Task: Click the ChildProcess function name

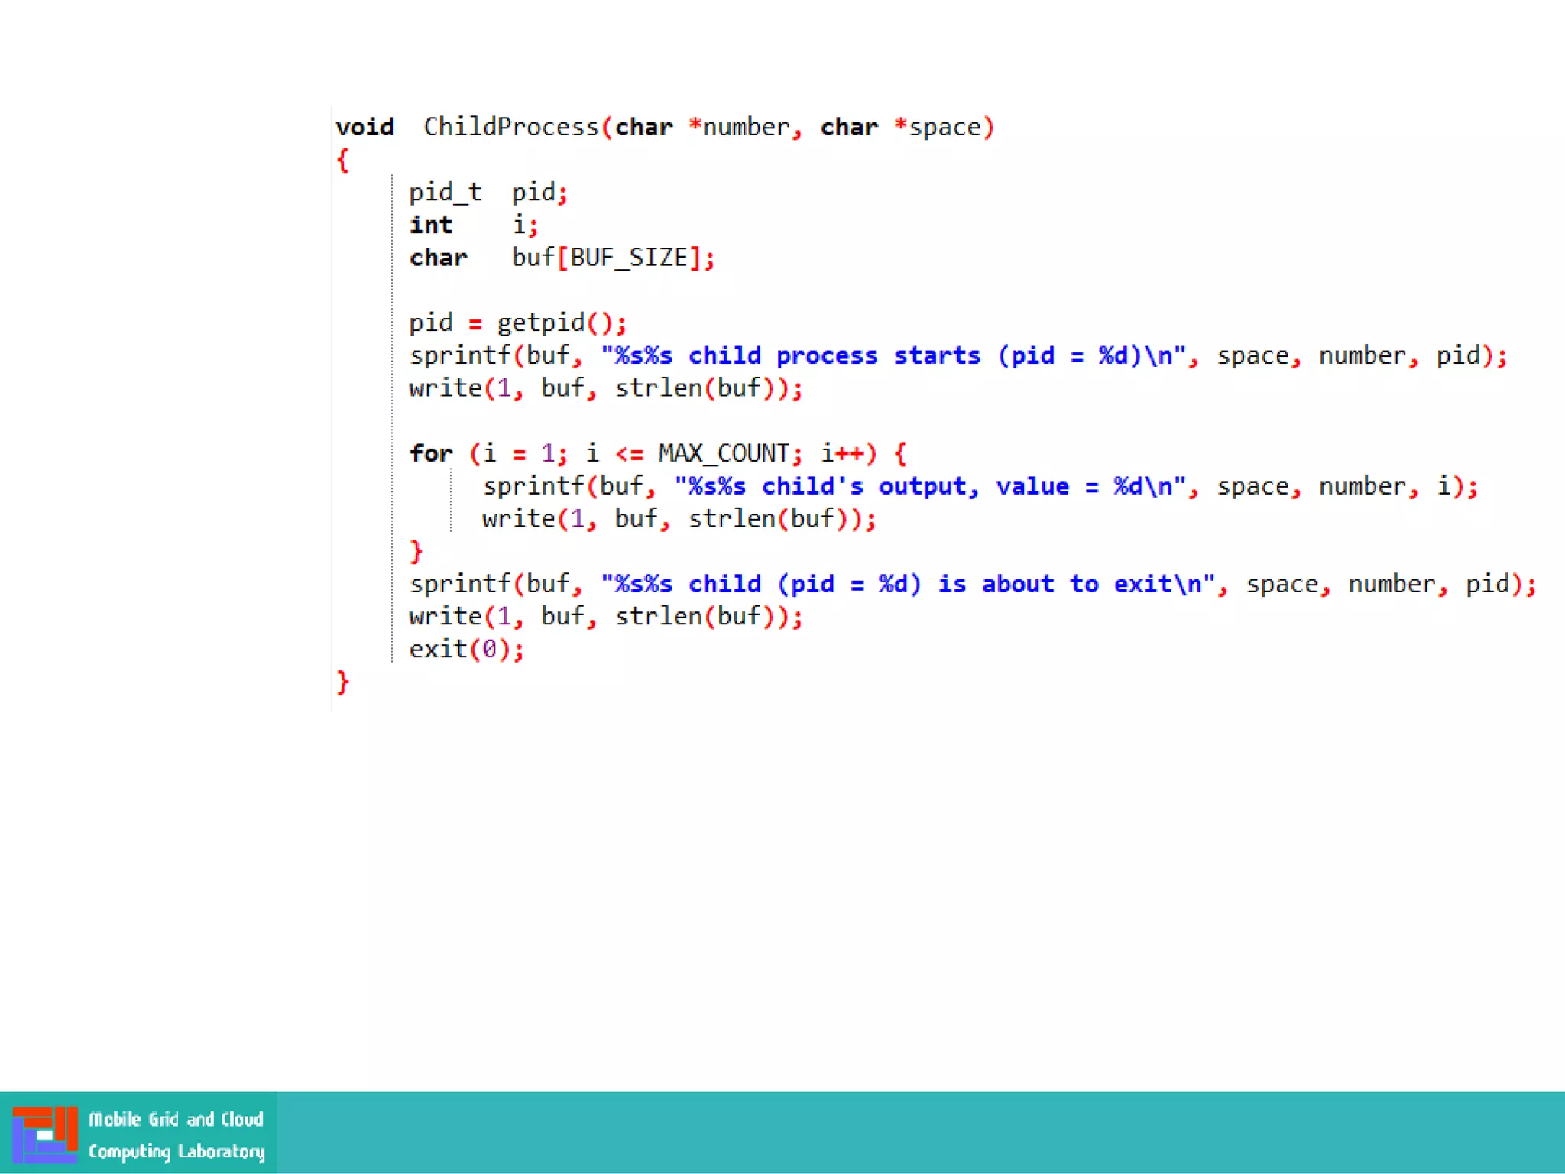Action: click(x=510, y=127)
